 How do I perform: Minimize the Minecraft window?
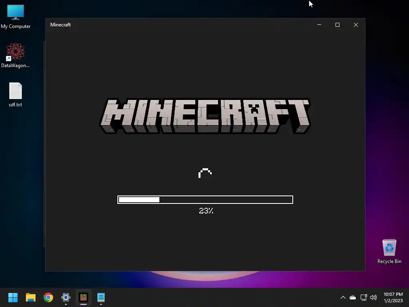319,25
